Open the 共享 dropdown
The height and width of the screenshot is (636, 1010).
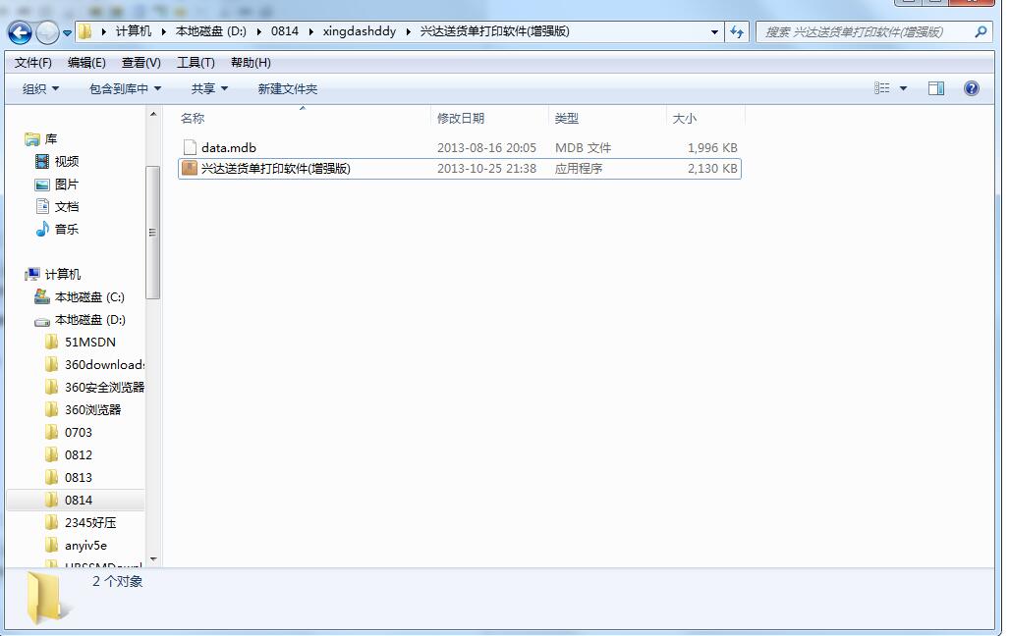click(209, 89)
